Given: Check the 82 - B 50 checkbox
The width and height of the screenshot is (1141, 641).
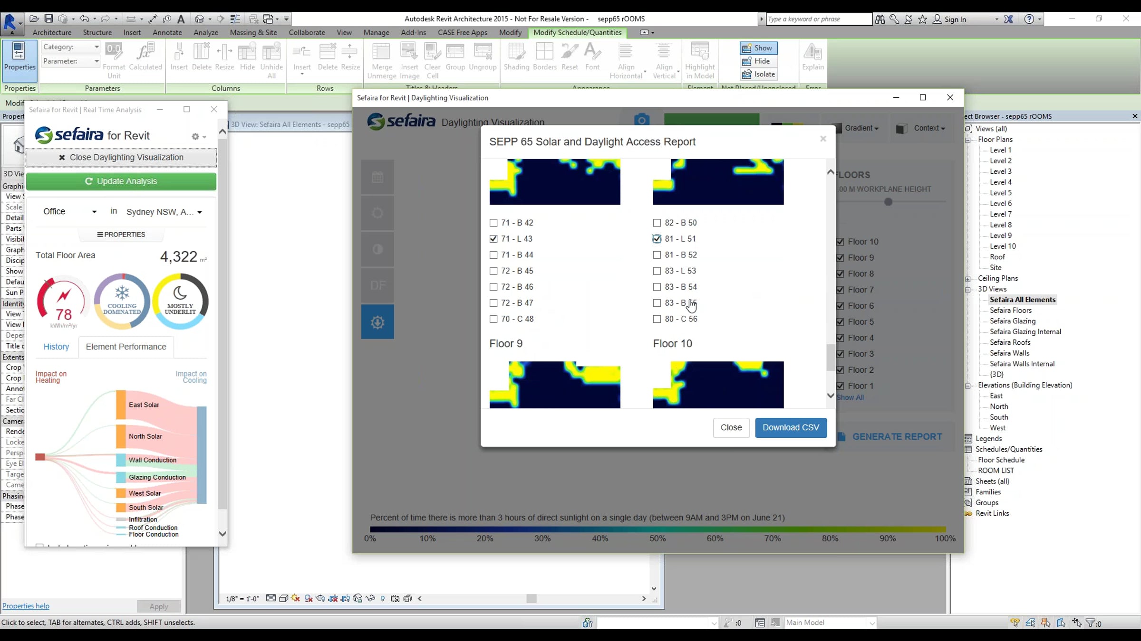Looking at the screenshot, I should (x=657, y=223).
